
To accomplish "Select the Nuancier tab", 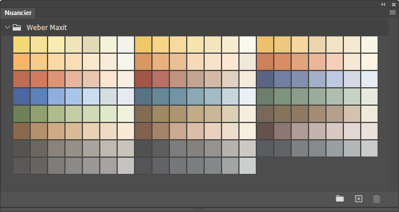I will coord(18,13).
